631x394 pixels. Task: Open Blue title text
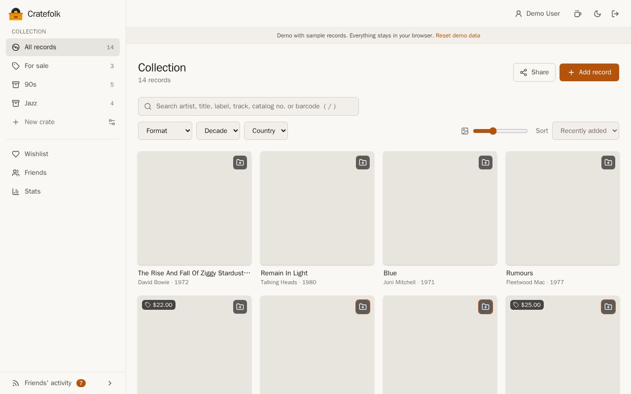[390, 273]
